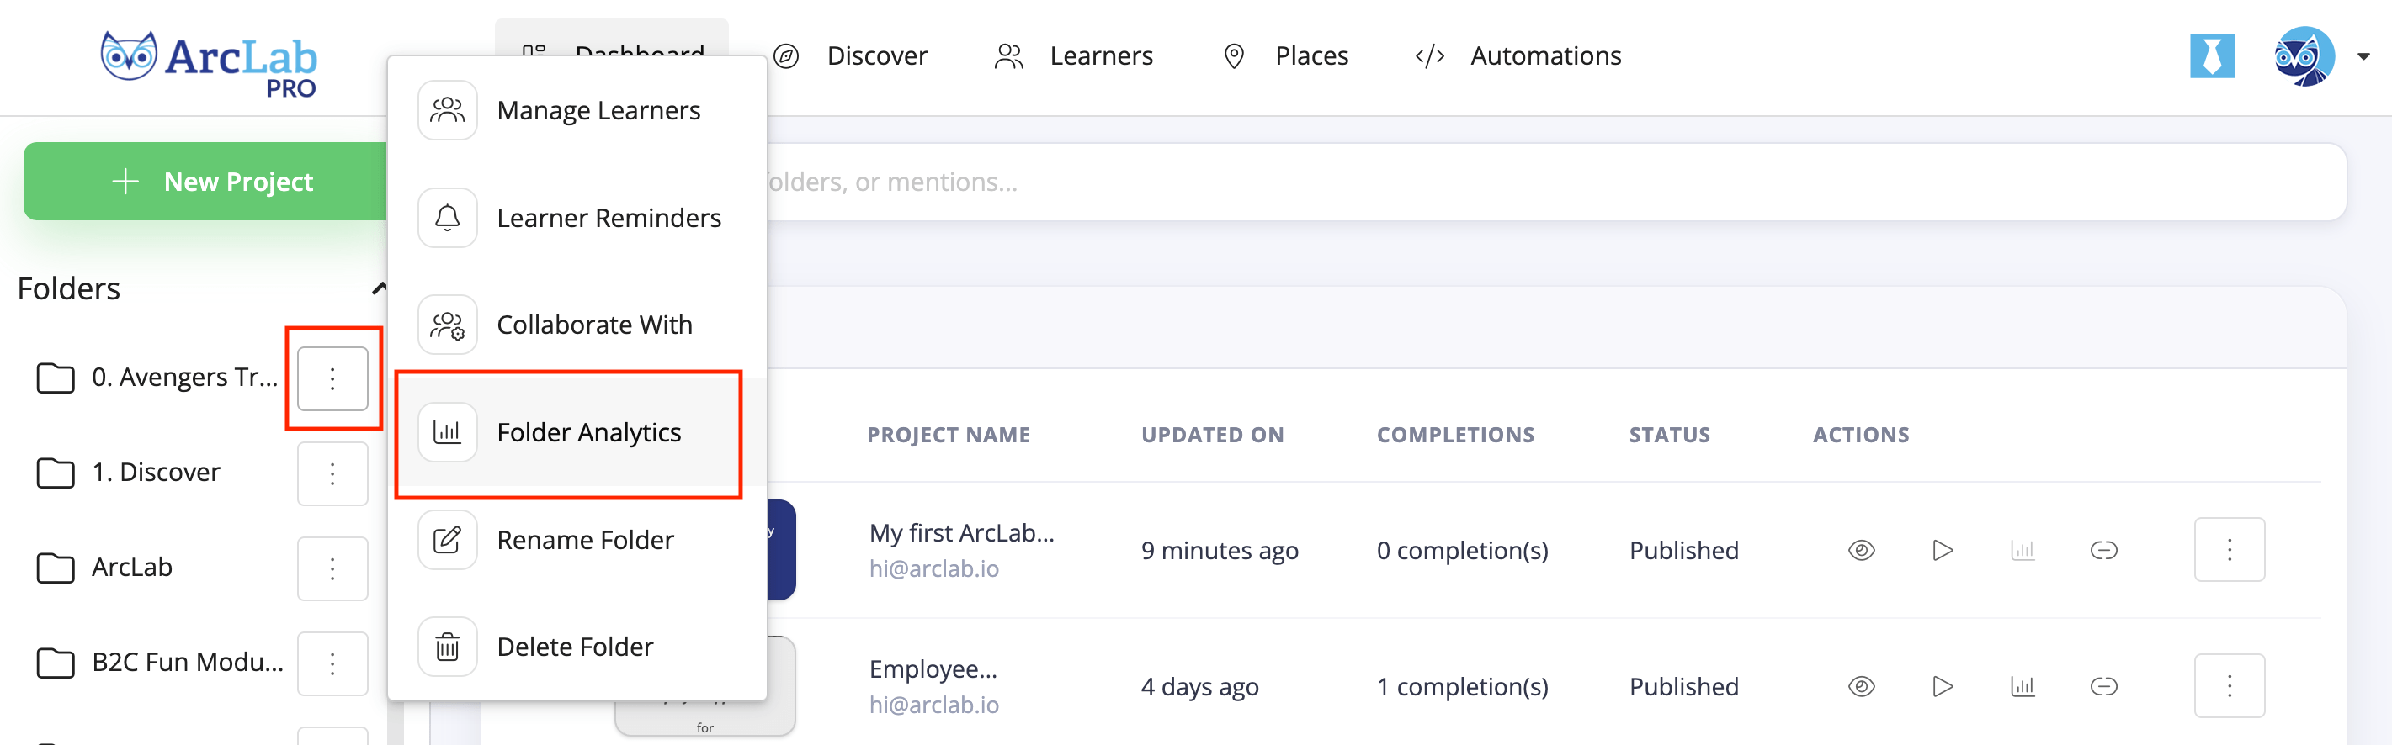Select Delete Folder trash option

click(x=574, y=647)
